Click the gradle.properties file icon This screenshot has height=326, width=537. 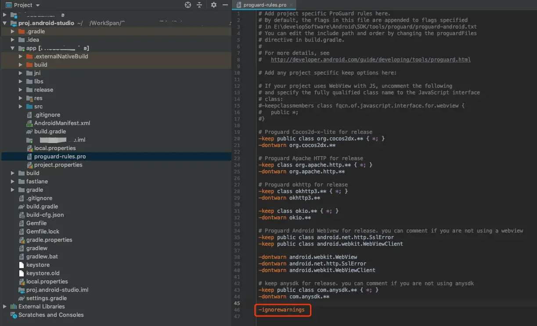22,240
